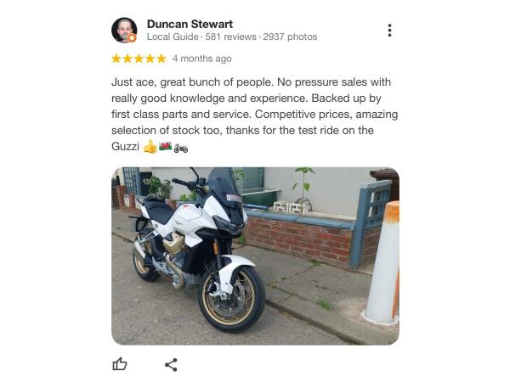The image size is (510, 382).
Task: Click the 2937 photos count
Action: [x=290, y=37]
